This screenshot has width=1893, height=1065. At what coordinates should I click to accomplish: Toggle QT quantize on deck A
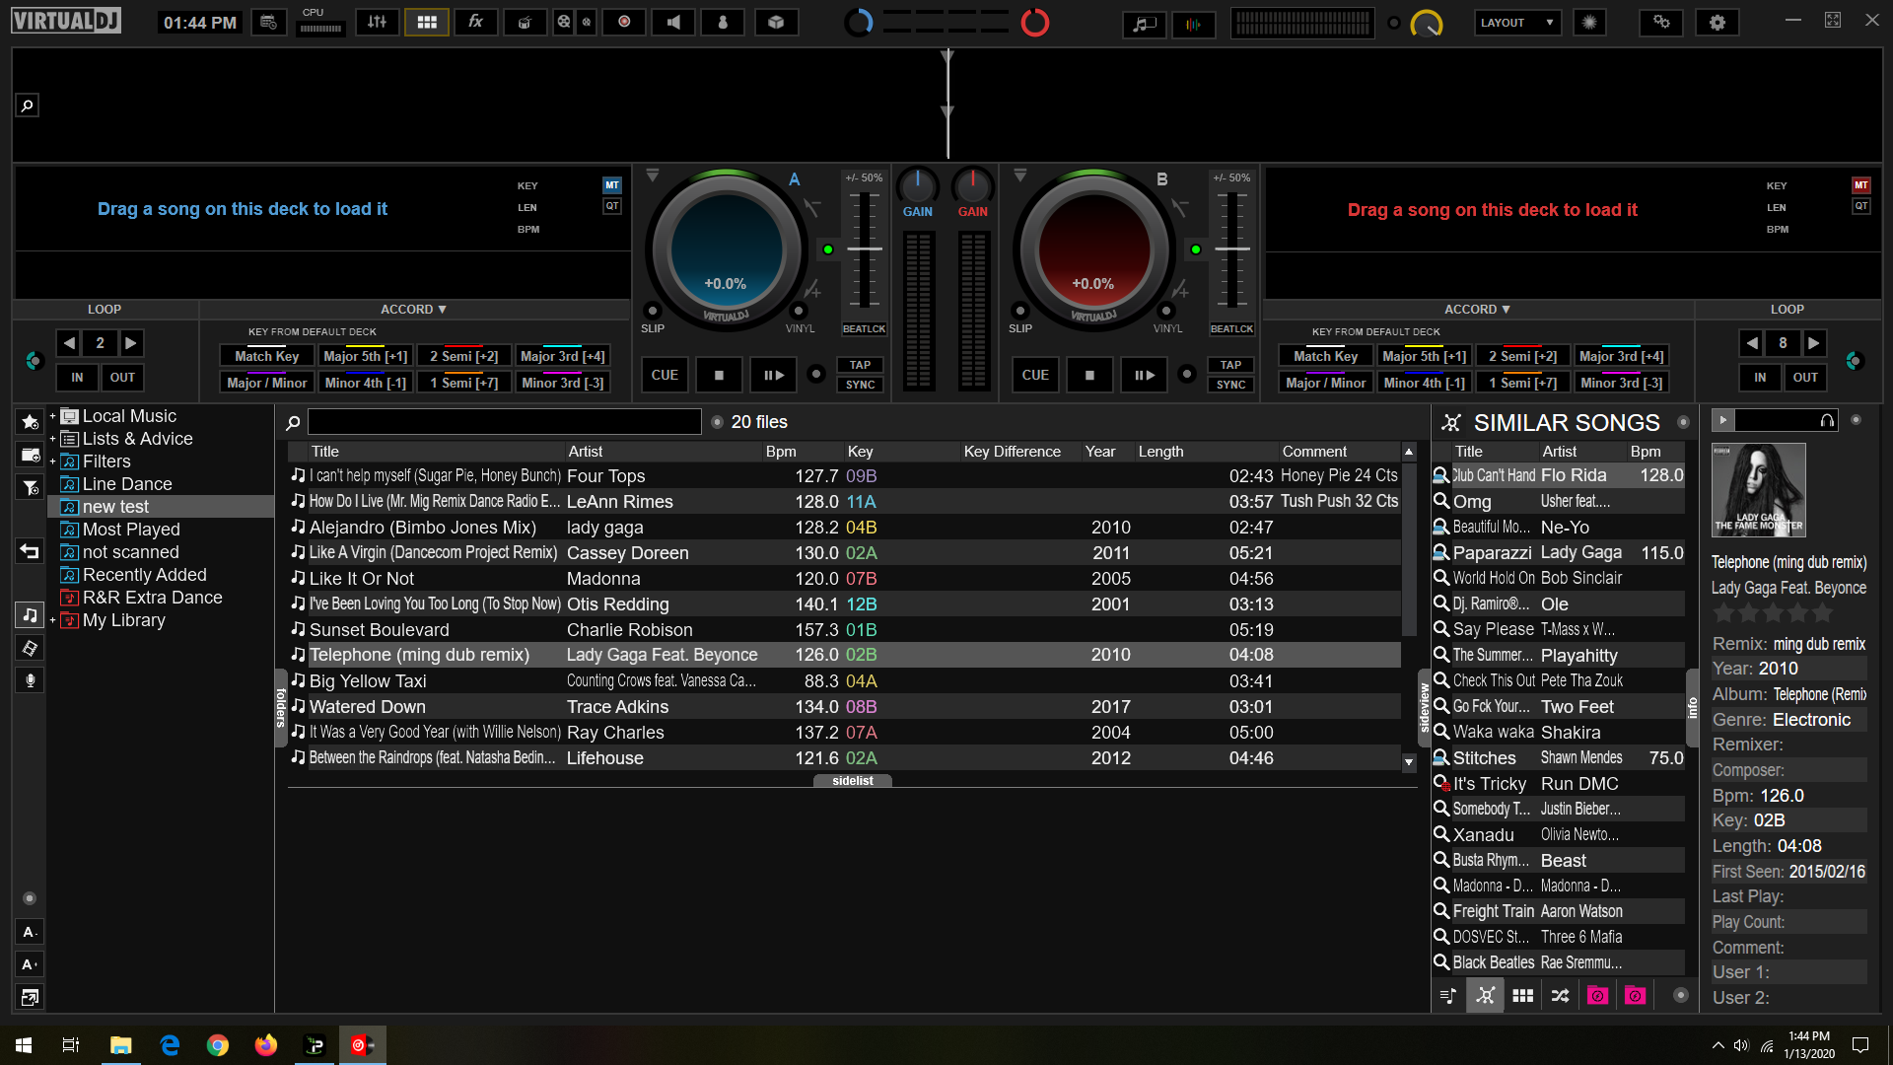(612, 206)
